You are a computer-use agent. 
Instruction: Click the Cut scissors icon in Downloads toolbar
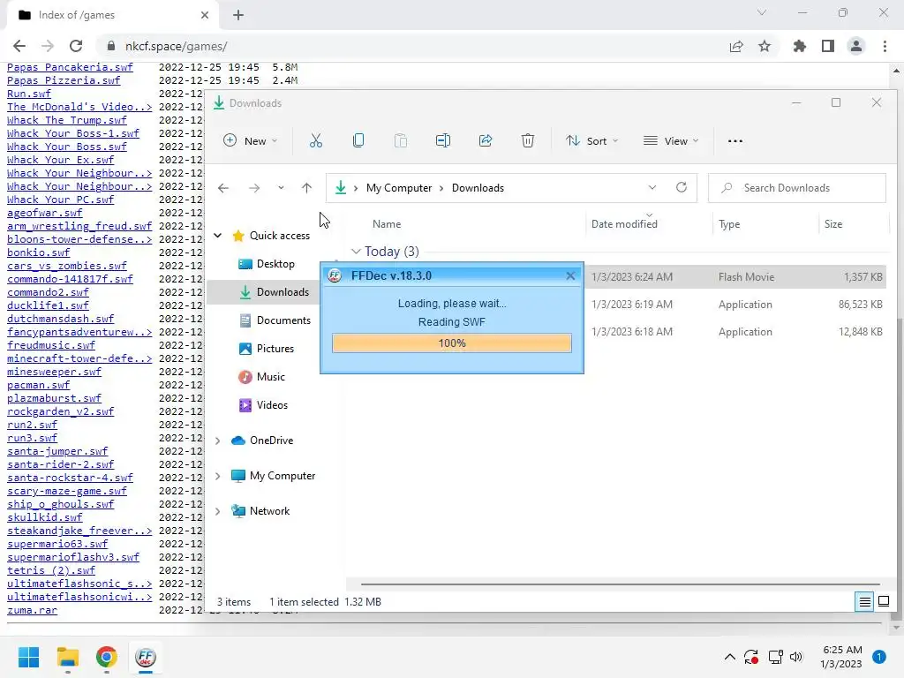(x=315, y=140)
